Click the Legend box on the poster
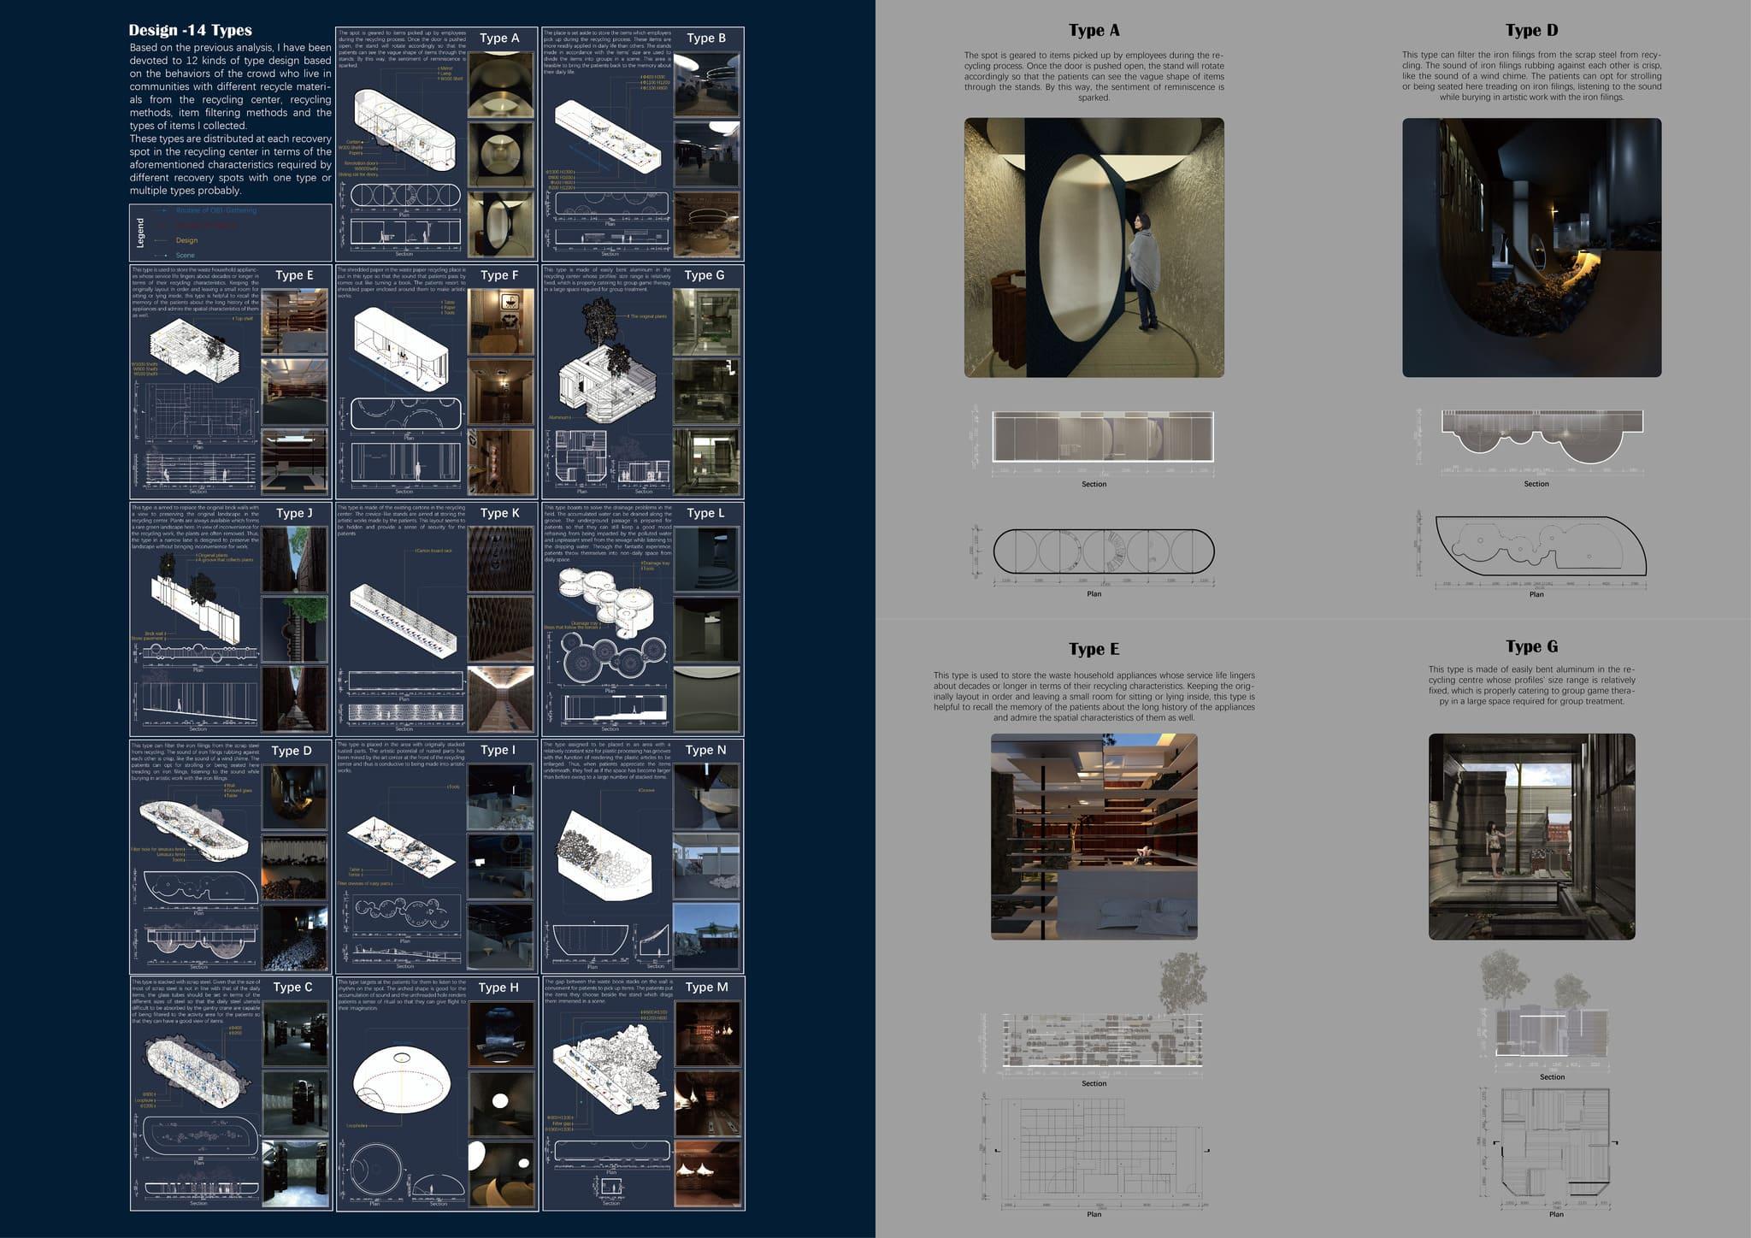Viewport: 1751px width, 1238px height. [x=230, y=232]
